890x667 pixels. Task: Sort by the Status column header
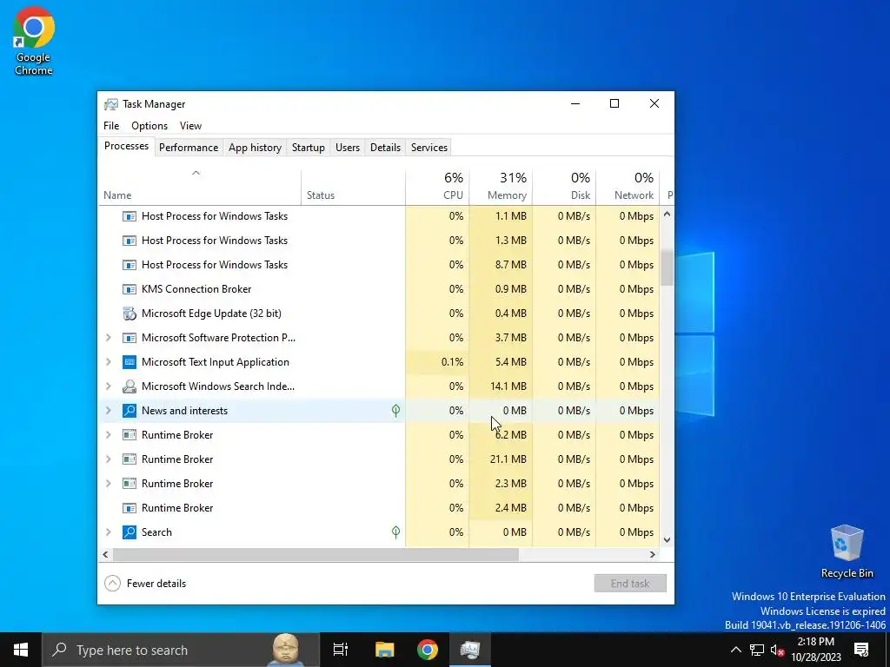point(353,188)
